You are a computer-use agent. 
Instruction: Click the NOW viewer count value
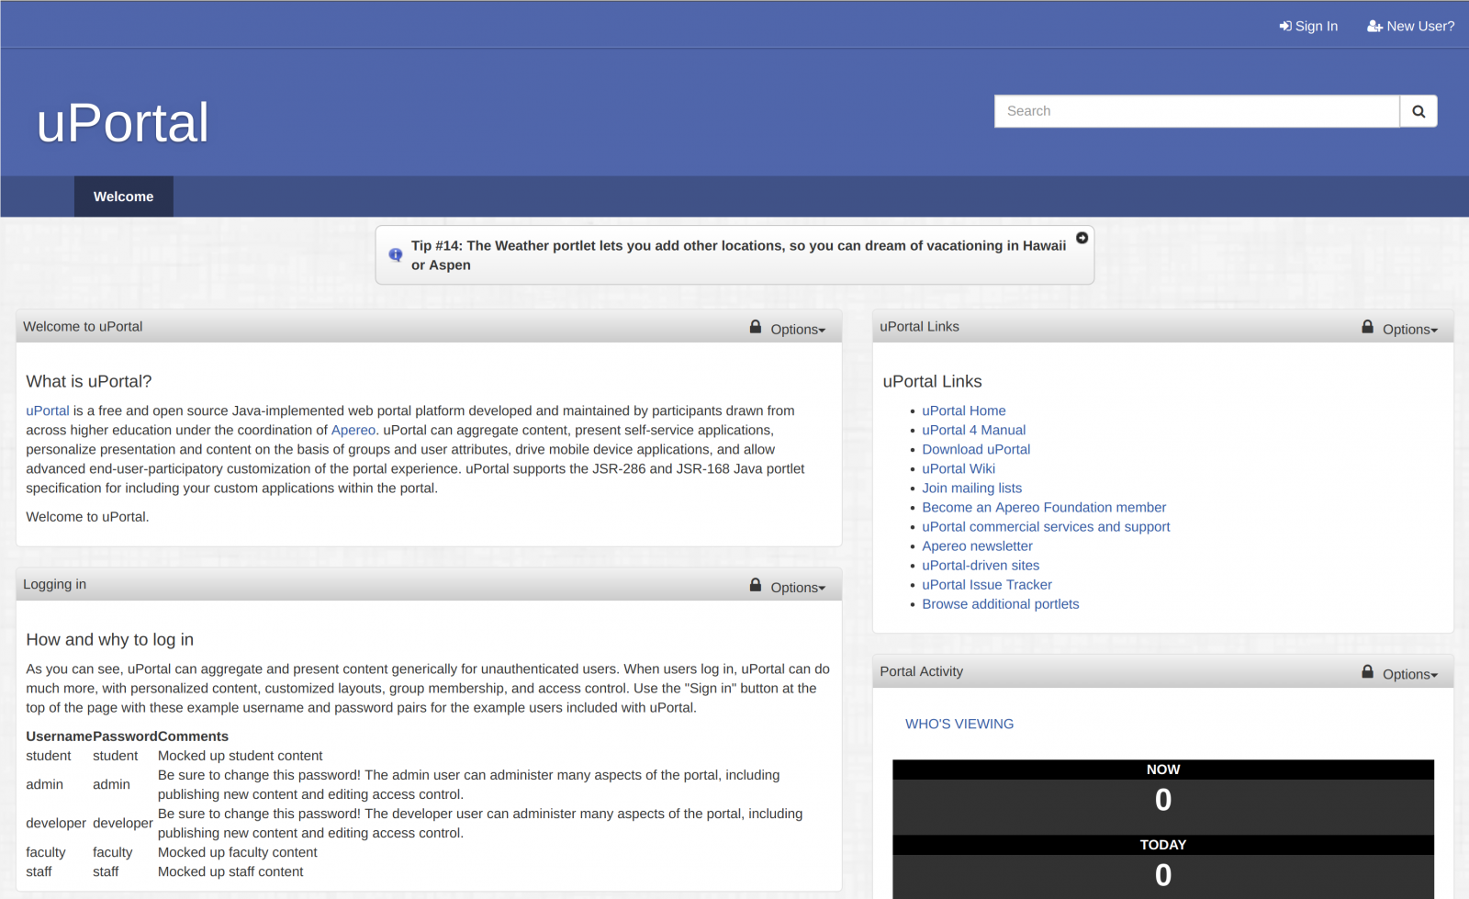[1163, 801]
